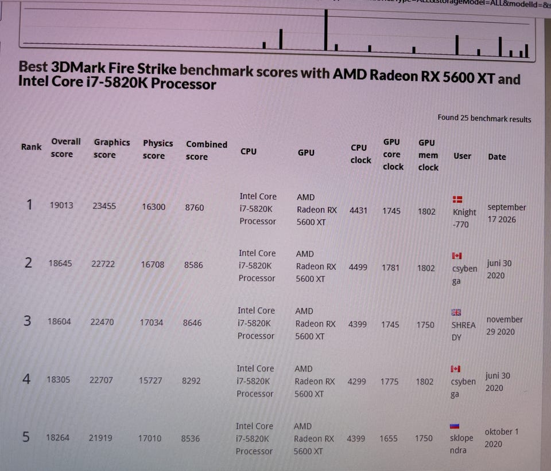Image resolution: width=551 pixels, height=471 pixels.
Task: Open the result with overall score 18264
Action: tap(57, 437)
